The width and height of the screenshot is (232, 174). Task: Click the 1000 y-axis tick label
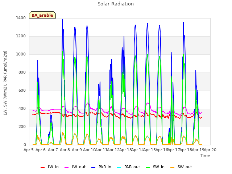[21, 54]
